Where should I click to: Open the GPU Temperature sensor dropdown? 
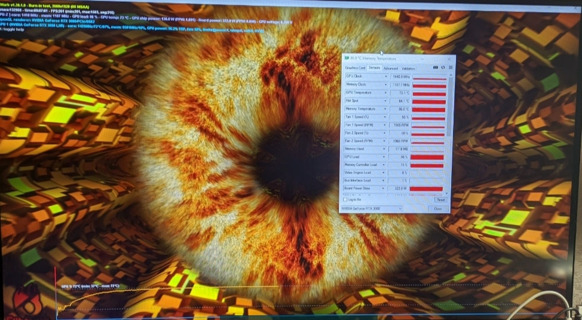tap(385, 93)
